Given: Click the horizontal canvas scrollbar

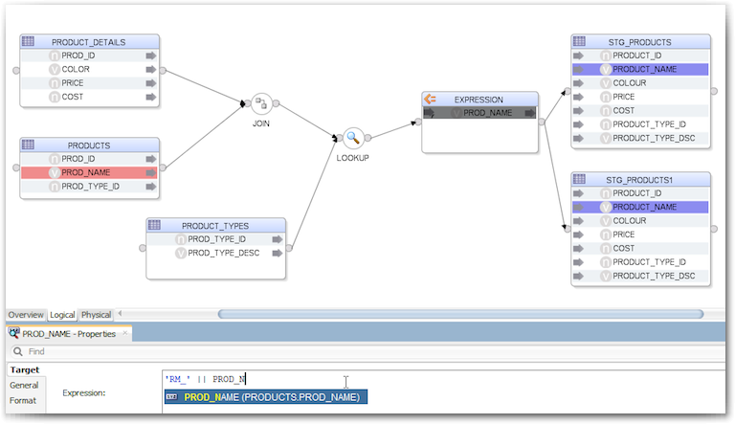Looking at the screenshot, I should click(x=461, y=314).
